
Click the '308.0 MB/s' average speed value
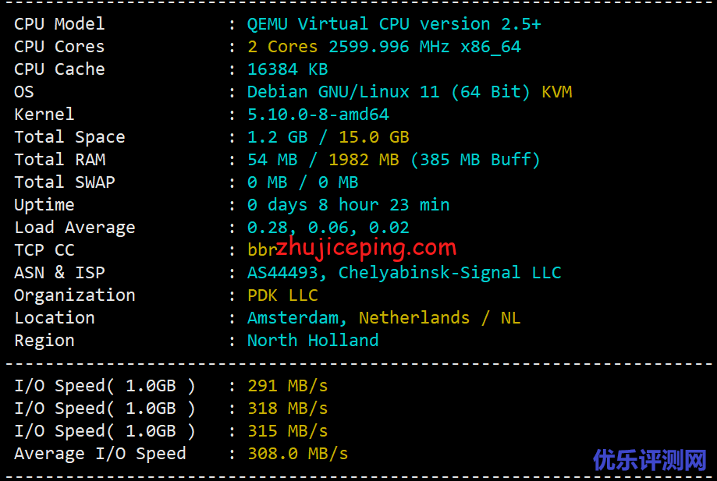pyautogui.click(x=298, y=454)
